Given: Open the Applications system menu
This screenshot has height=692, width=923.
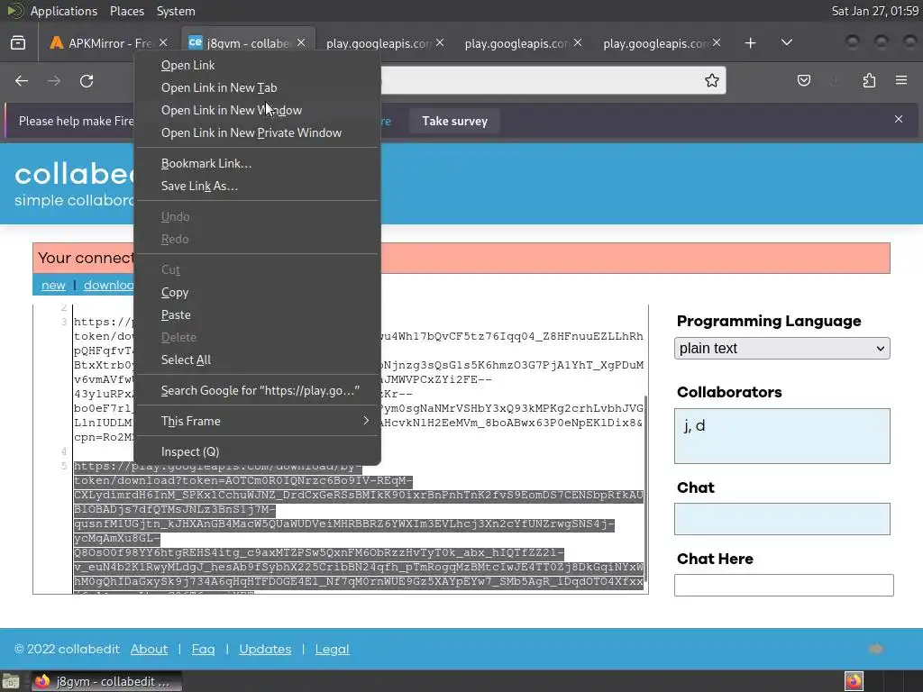Looking at the screenshot, I should point(64,11).
